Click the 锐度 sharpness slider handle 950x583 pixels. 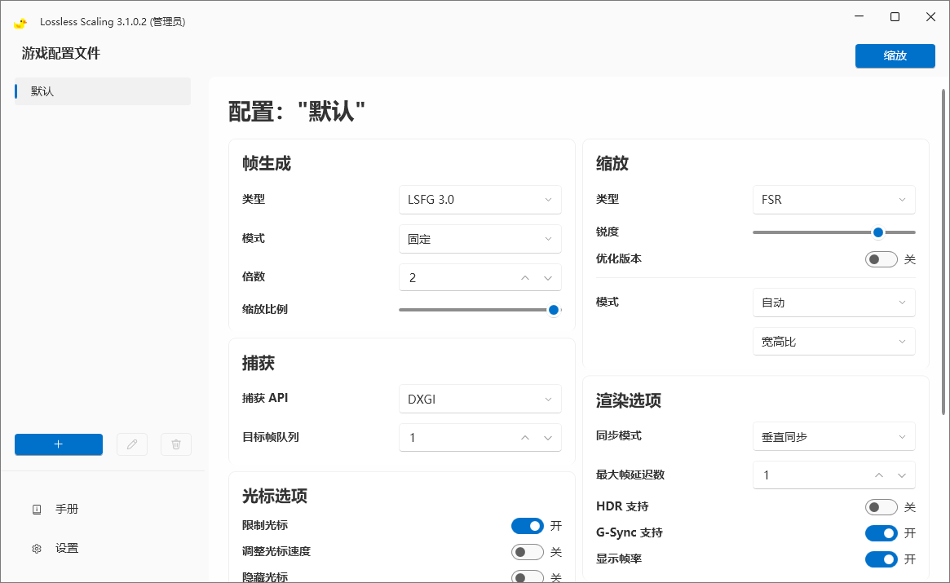pyautogui.click(x=878, y=232)
